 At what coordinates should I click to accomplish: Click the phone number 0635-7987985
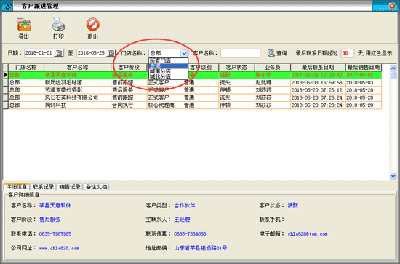[x=55, y=233]
